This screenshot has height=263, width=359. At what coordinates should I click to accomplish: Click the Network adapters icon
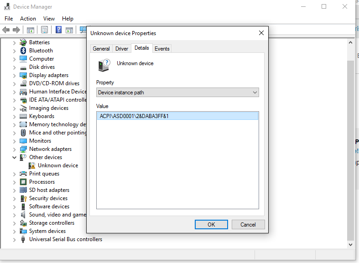pos(23,149)
